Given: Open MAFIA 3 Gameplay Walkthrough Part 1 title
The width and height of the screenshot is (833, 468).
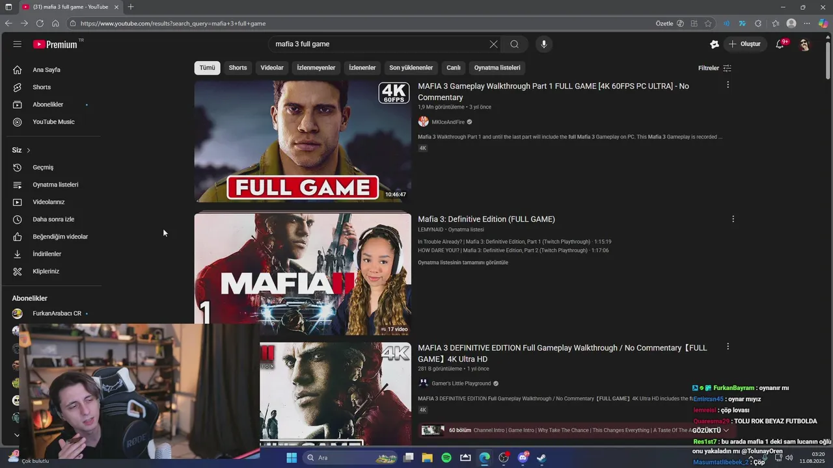Looking at the screenshot, I should (553, 92).
